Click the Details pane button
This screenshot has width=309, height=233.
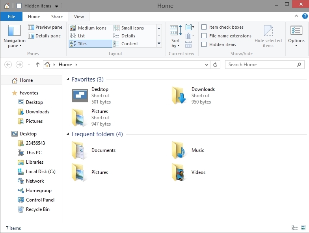click(45, 36)
